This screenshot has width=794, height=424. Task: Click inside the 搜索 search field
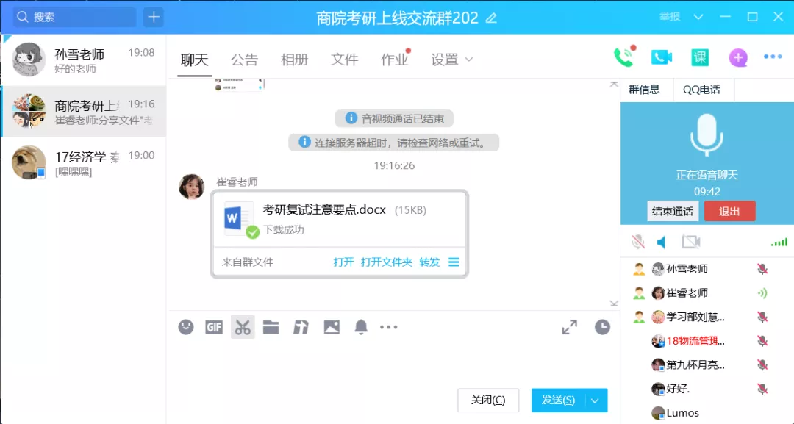pyautogui.click(x=74, y=16)
